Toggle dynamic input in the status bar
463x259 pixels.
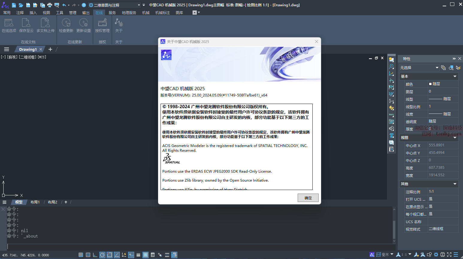coord(131,255)
